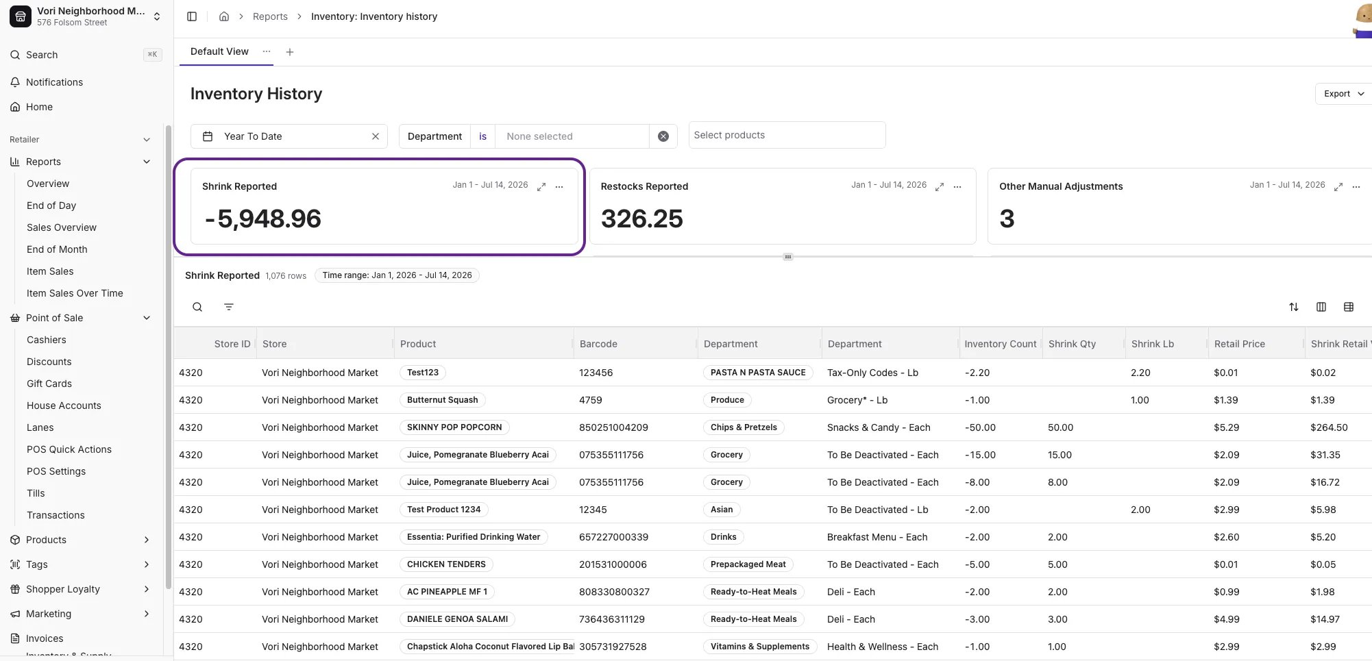Remove the Department filter
The height and width of the screenshot is (661, 1372).
(663, 136)
